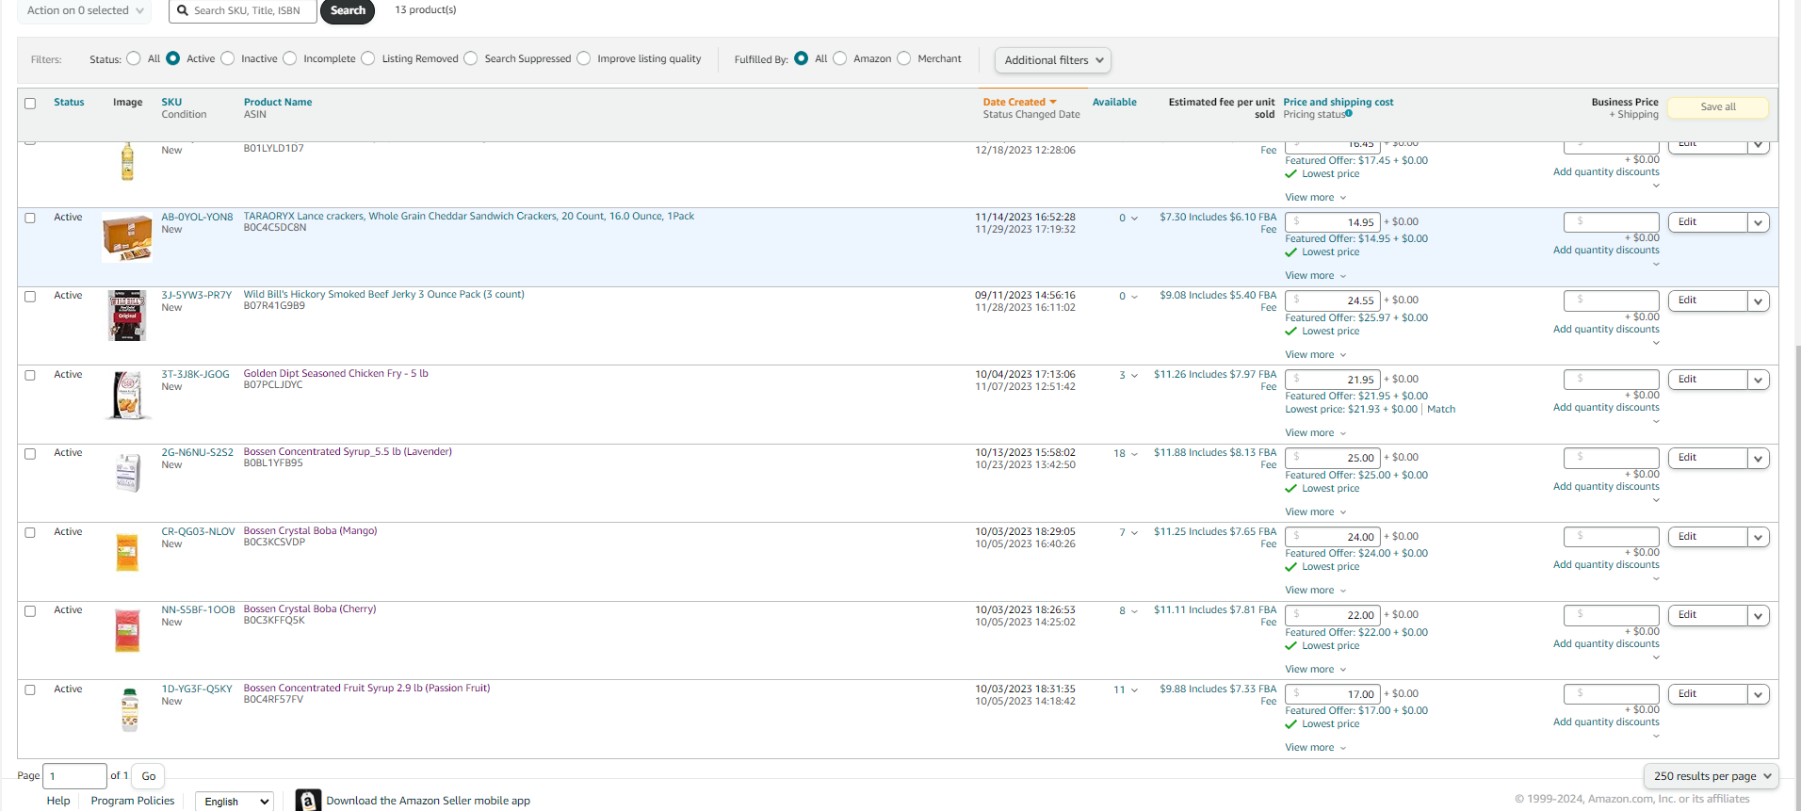The image size is (1801, 811).
Task: Click the Save all button
Action: pos(1718,107)
